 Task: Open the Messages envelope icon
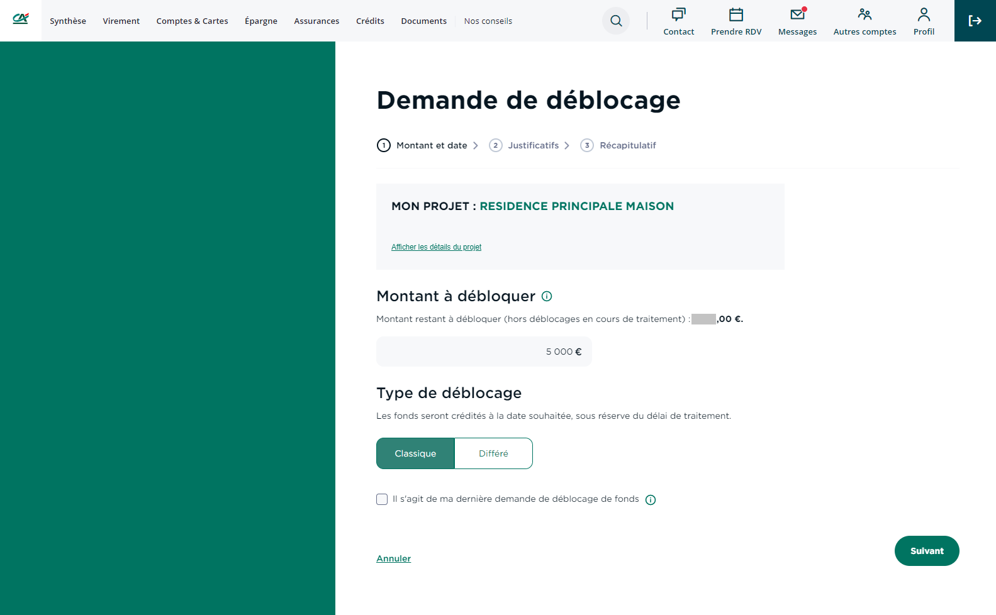click(797, 14)
